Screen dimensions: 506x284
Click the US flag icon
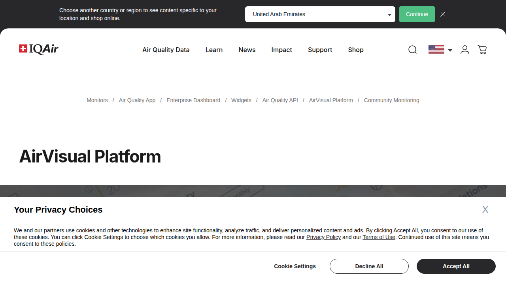click(436, 50)
